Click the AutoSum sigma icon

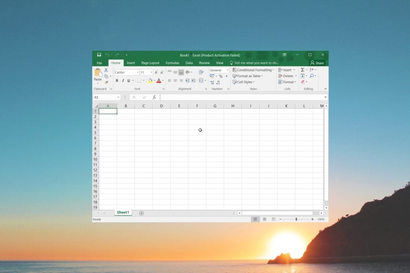pyautogui.click(x=303, y=70)
